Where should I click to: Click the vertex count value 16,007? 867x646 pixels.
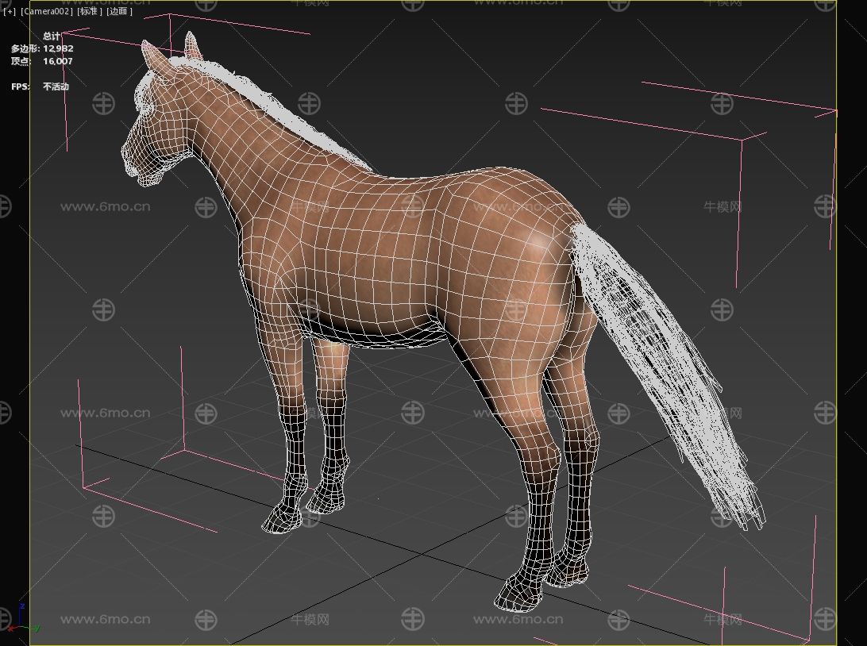point(58,61)
